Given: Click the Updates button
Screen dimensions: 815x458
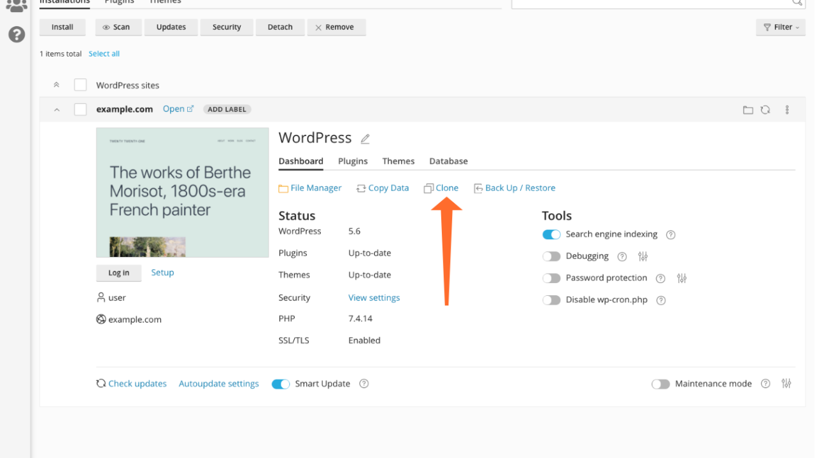Looking at the screenshot, I should pos(171,27).
